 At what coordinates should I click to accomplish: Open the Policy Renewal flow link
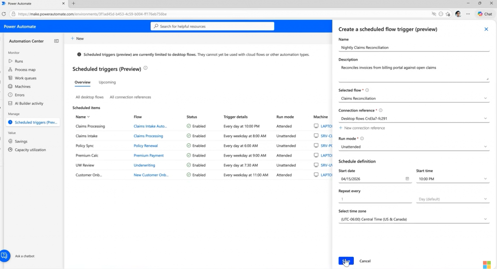pos(146,145)
